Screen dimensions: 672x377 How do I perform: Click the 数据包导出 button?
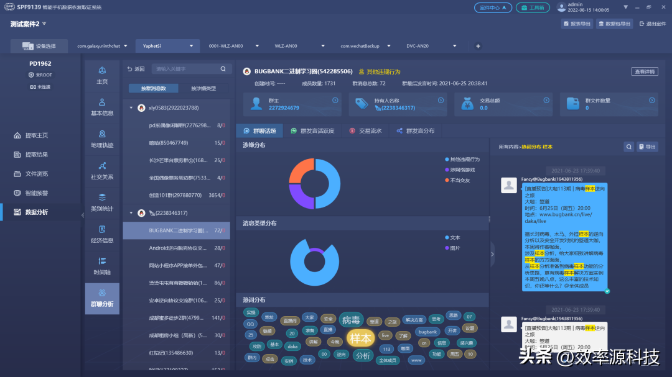[x=615, y=24]
